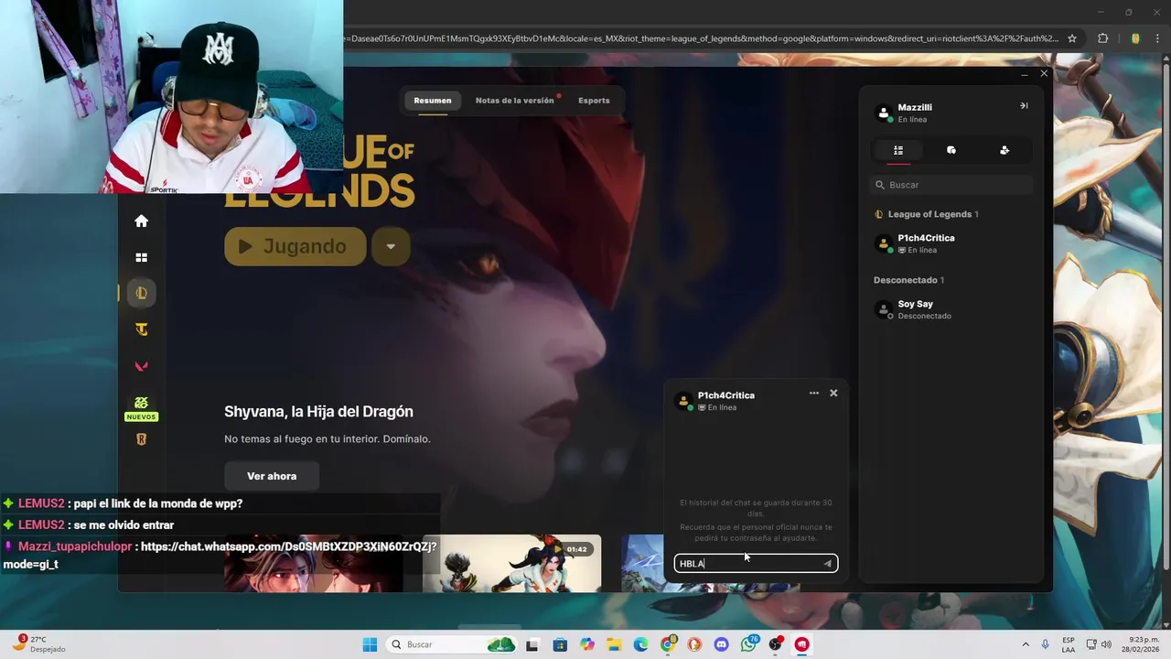
Task: Click the Mazzilli profile avatar
Action: pos(884,113)
